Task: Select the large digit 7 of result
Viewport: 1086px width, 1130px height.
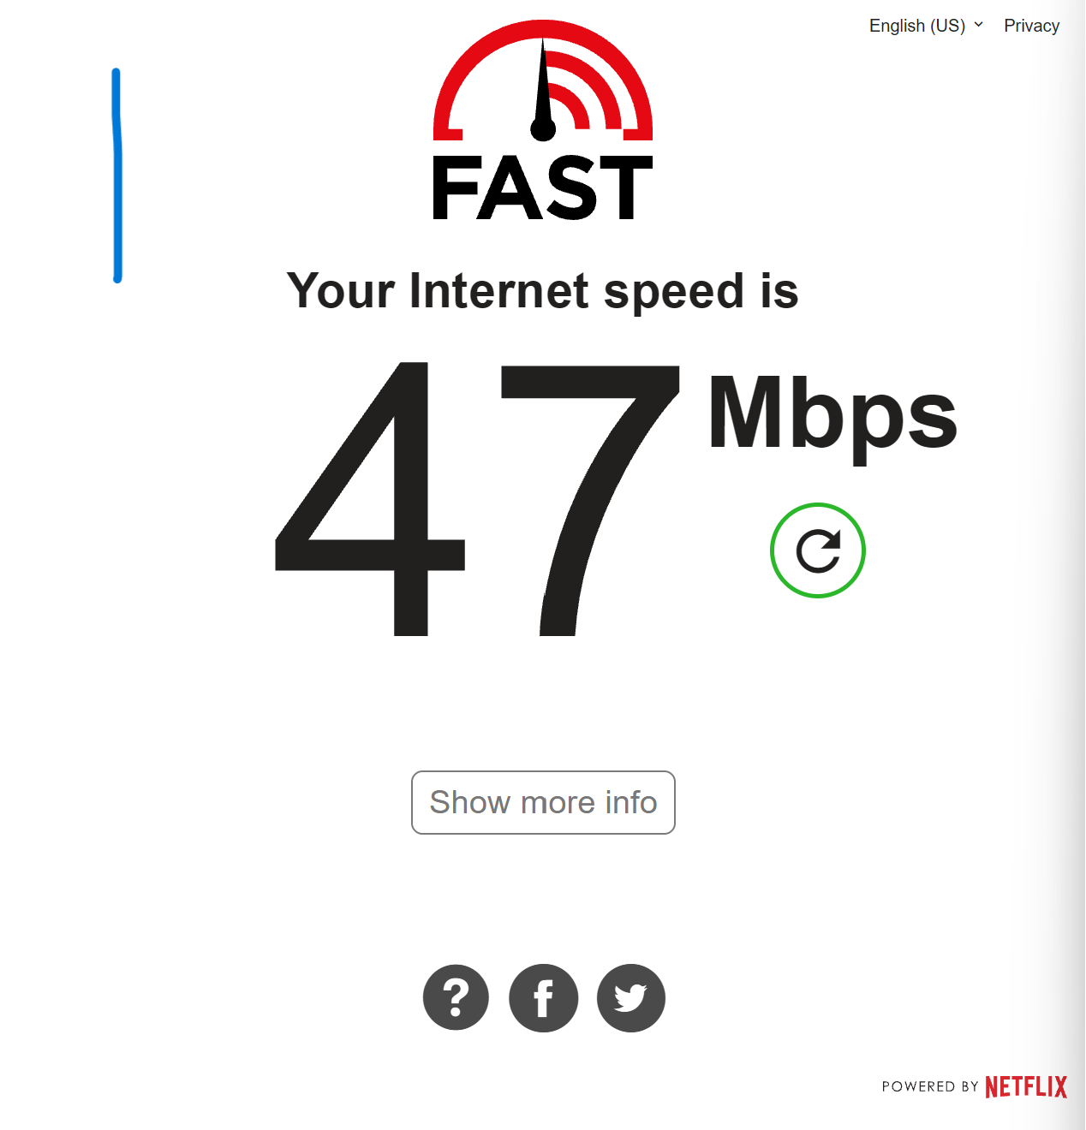Action: [590, 499]
